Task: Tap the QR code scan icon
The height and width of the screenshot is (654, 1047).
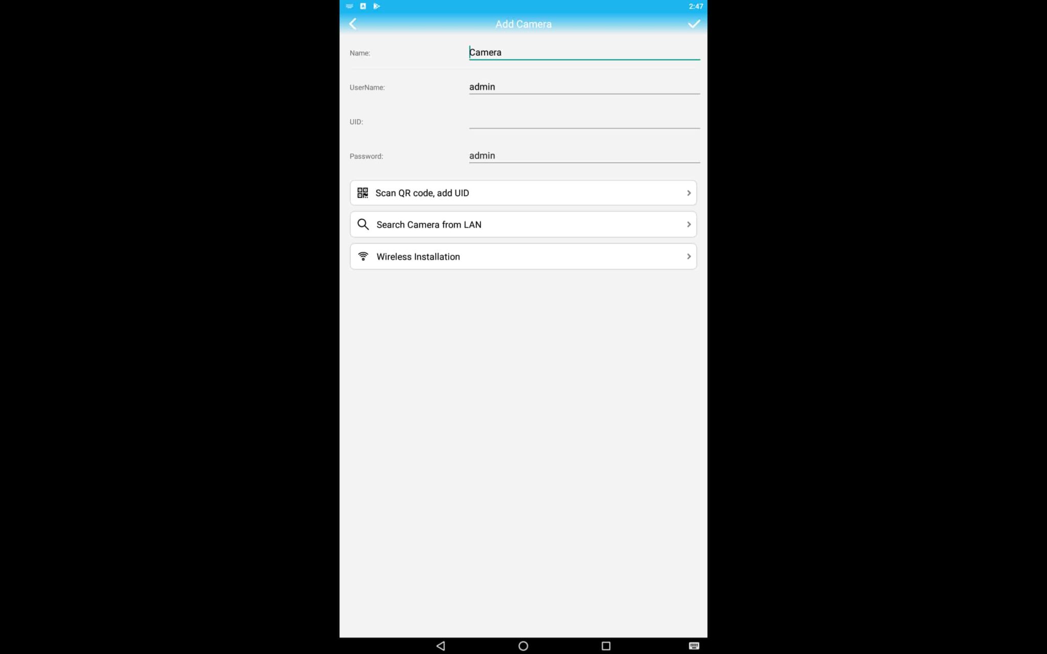Action: click(x=363, y=193)
